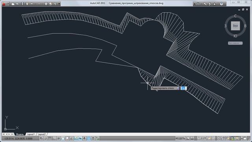Expand the InfoCenter search box arrow
The height and width of the screenshot is (142, 252).
195,4
